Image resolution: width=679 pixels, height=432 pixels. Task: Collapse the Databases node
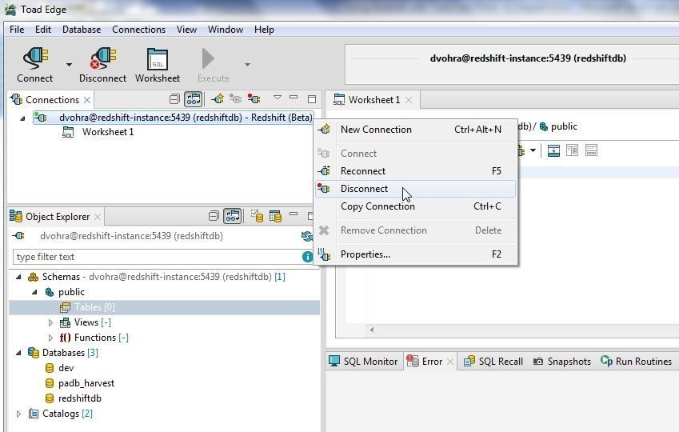[18, 353]
